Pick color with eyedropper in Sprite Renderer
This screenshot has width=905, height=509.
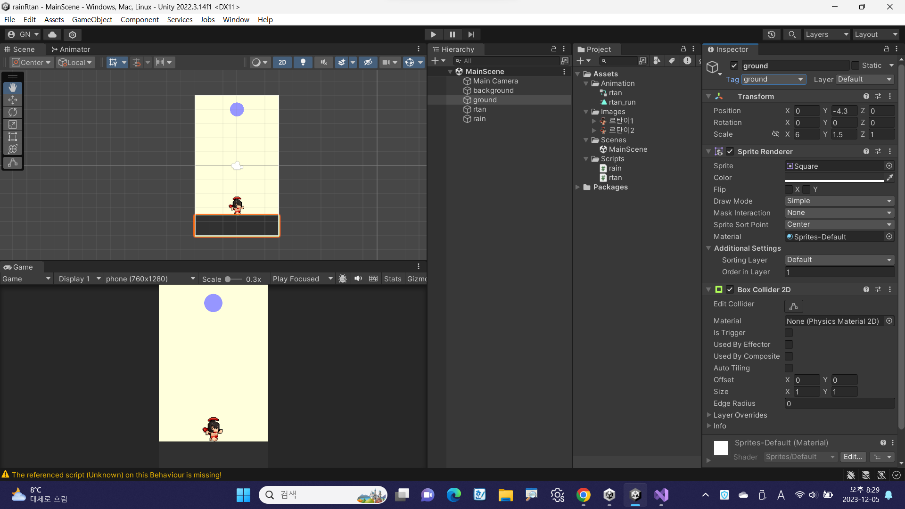[890, 178]
